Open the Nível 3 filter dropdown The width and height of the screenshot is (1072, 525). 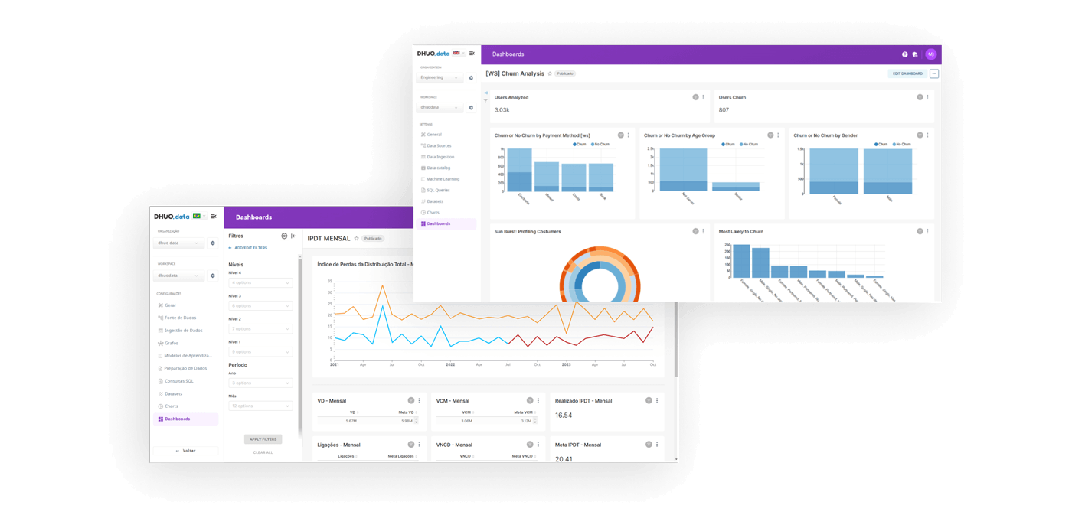point(260,306)
